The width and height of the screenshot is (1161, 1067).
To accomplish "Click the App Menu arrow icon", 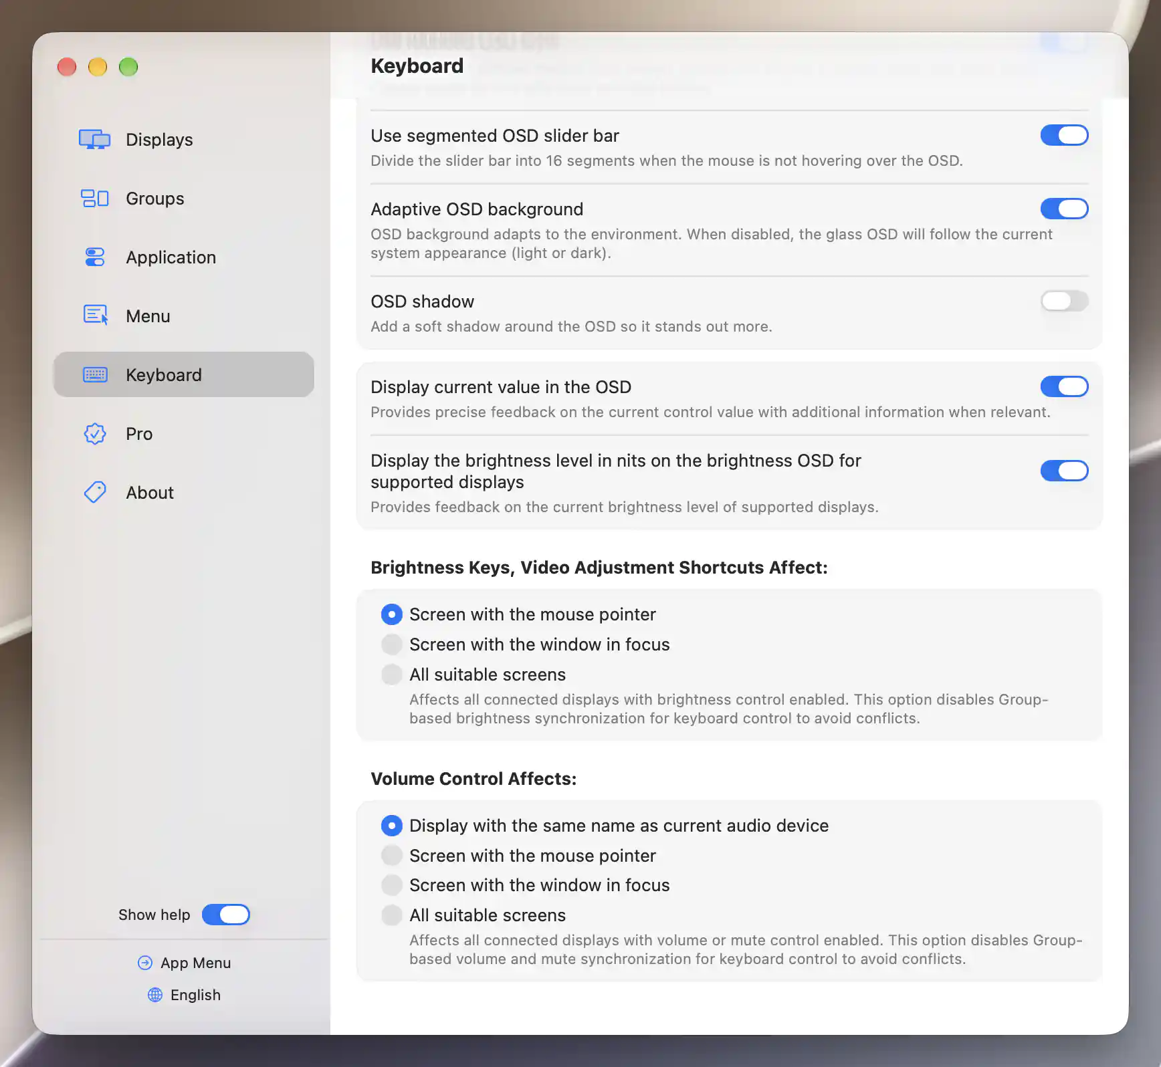I will tap(145, 963).
